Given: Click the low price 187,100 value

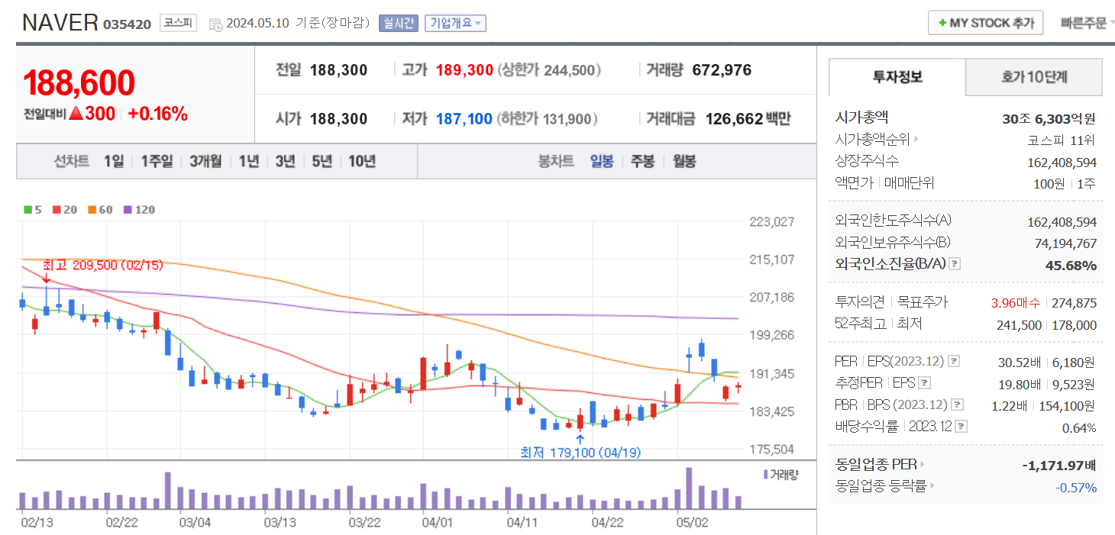Looking at the screenshot, I should (x=464, y=119).
